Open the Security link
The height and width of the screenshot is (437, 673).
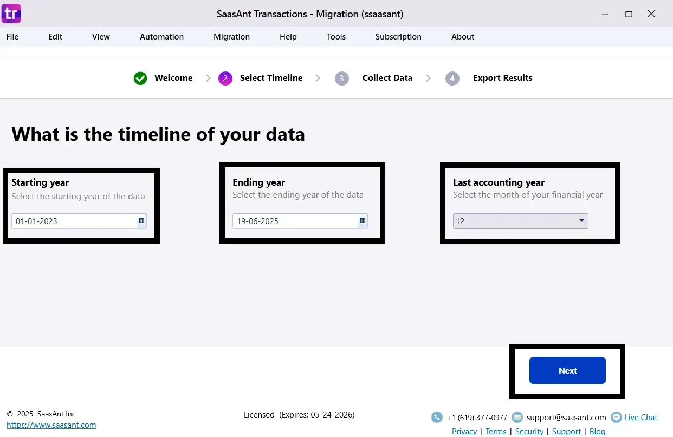529,432
